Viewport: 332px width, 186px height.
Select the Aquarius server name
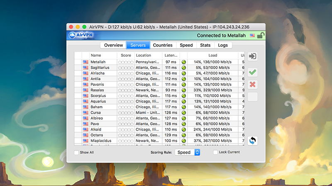98,101
